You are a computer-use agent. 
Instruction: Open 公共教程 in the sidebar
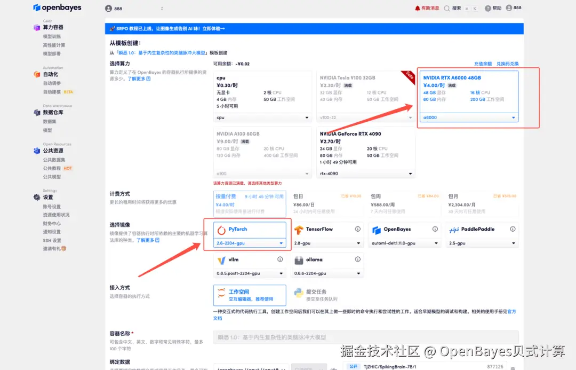pos(52,168)
